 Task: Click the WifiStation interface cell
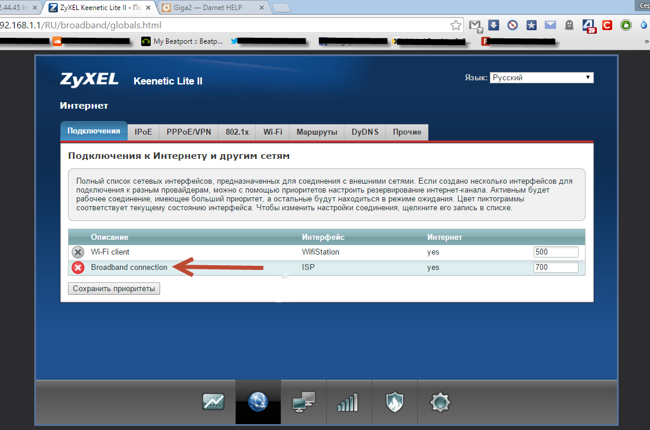(x=320, y=252)
